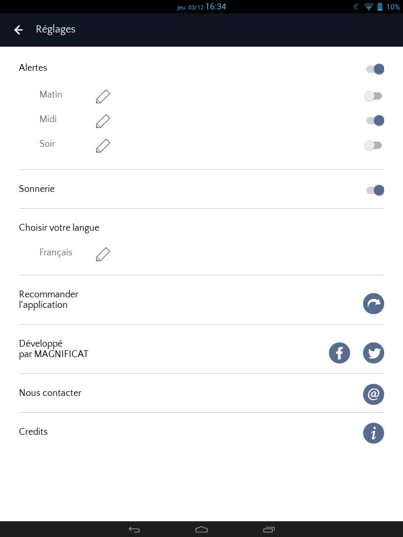Edit the Midi alert time
Viewport: 403px width, 537px height.
(x=103, y=121)
